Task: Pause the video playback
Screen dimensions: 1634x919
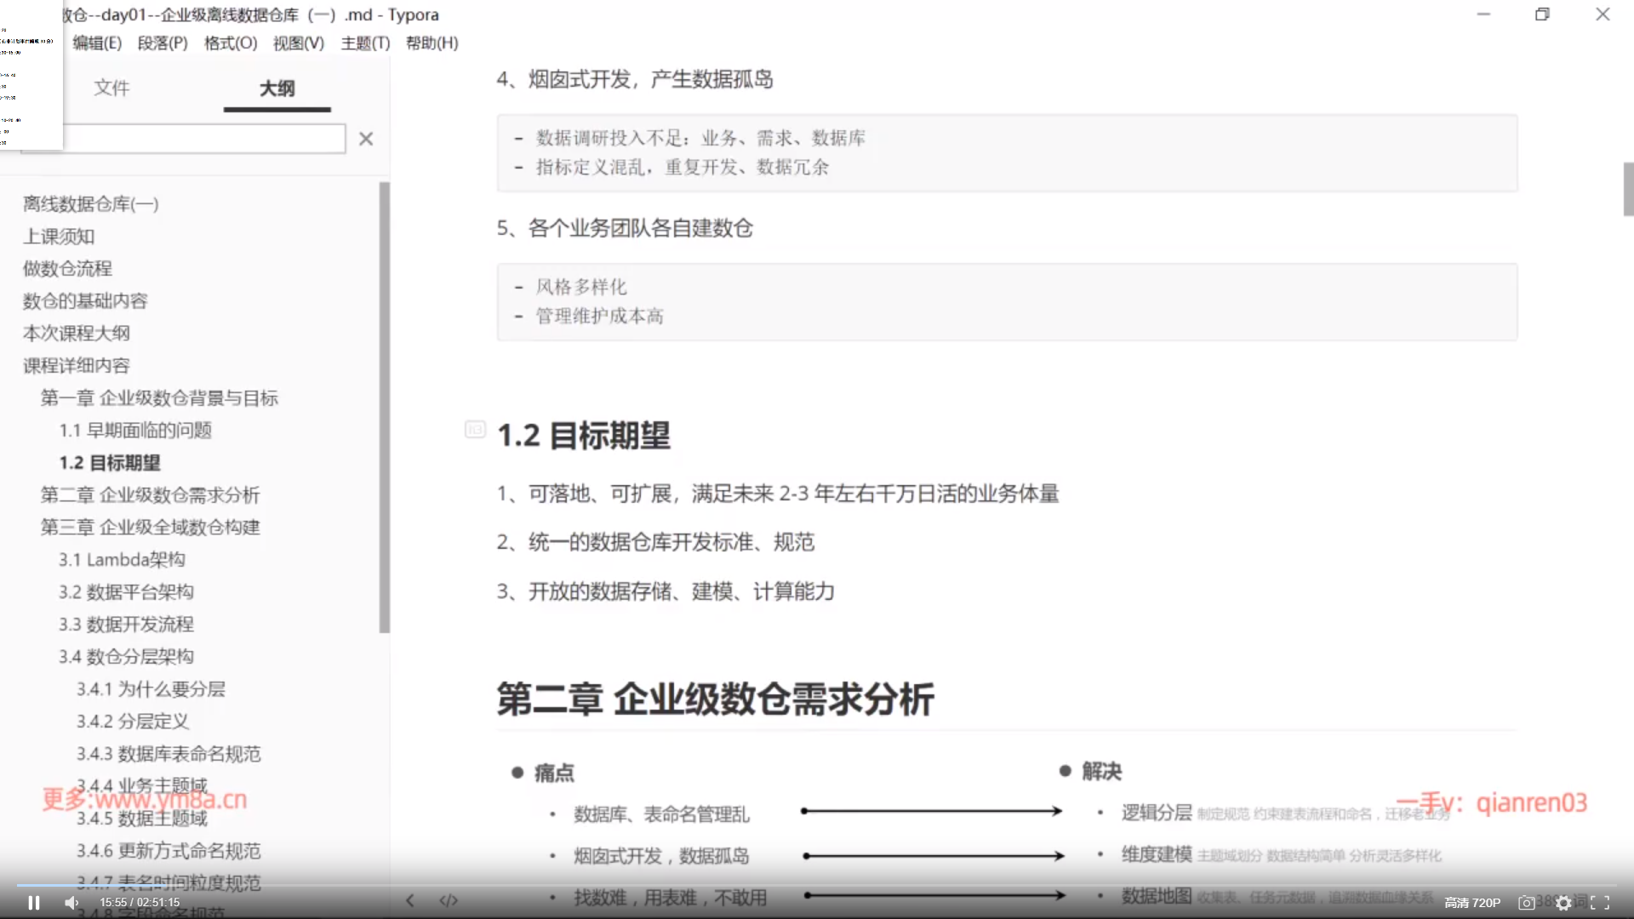Action: click(x=34, y=903)
